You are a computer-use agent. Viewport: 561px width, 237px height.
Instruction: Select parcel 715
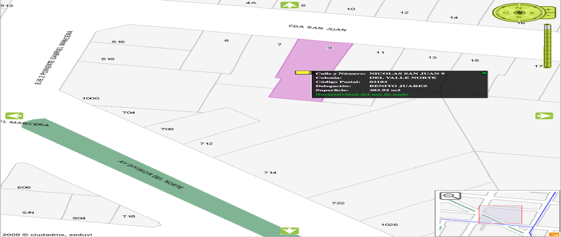coord(129,216)
